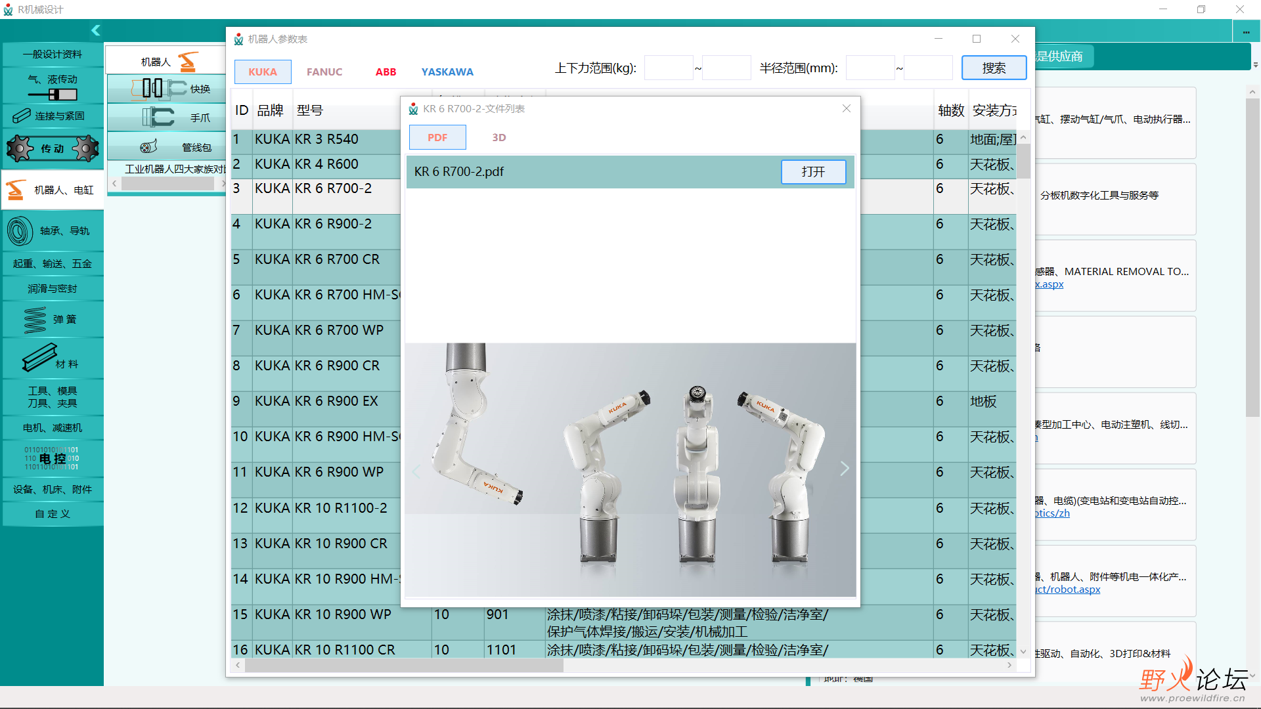Open 传动 gear category

(53, 149)
